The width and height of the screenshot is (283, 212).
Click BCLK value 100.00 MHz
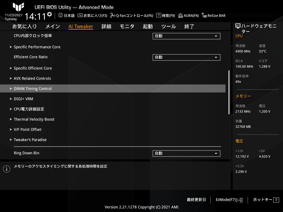click(244, 67)
